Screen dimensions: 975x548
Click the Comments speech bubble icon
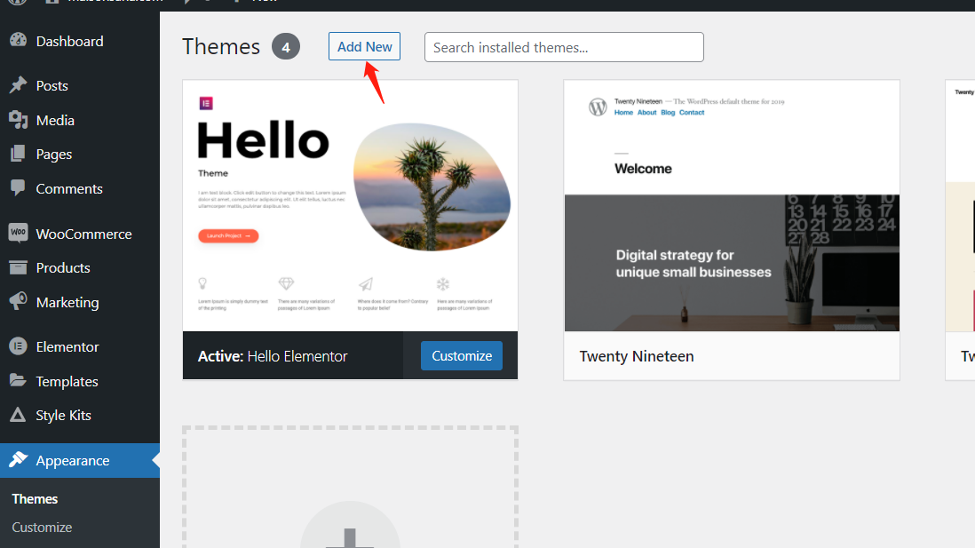point(18,188)
